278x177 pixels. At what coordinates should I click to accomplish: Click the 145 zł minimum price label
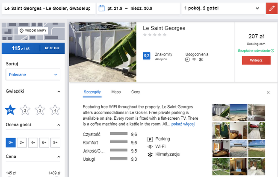[x=11, y=173]
